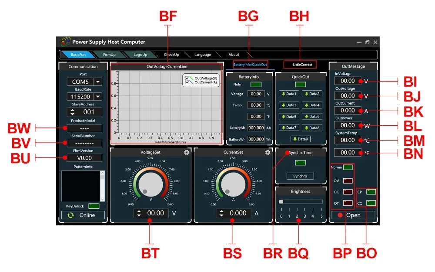Click the BatteryAh 000.000 value

tap(256, 128)
